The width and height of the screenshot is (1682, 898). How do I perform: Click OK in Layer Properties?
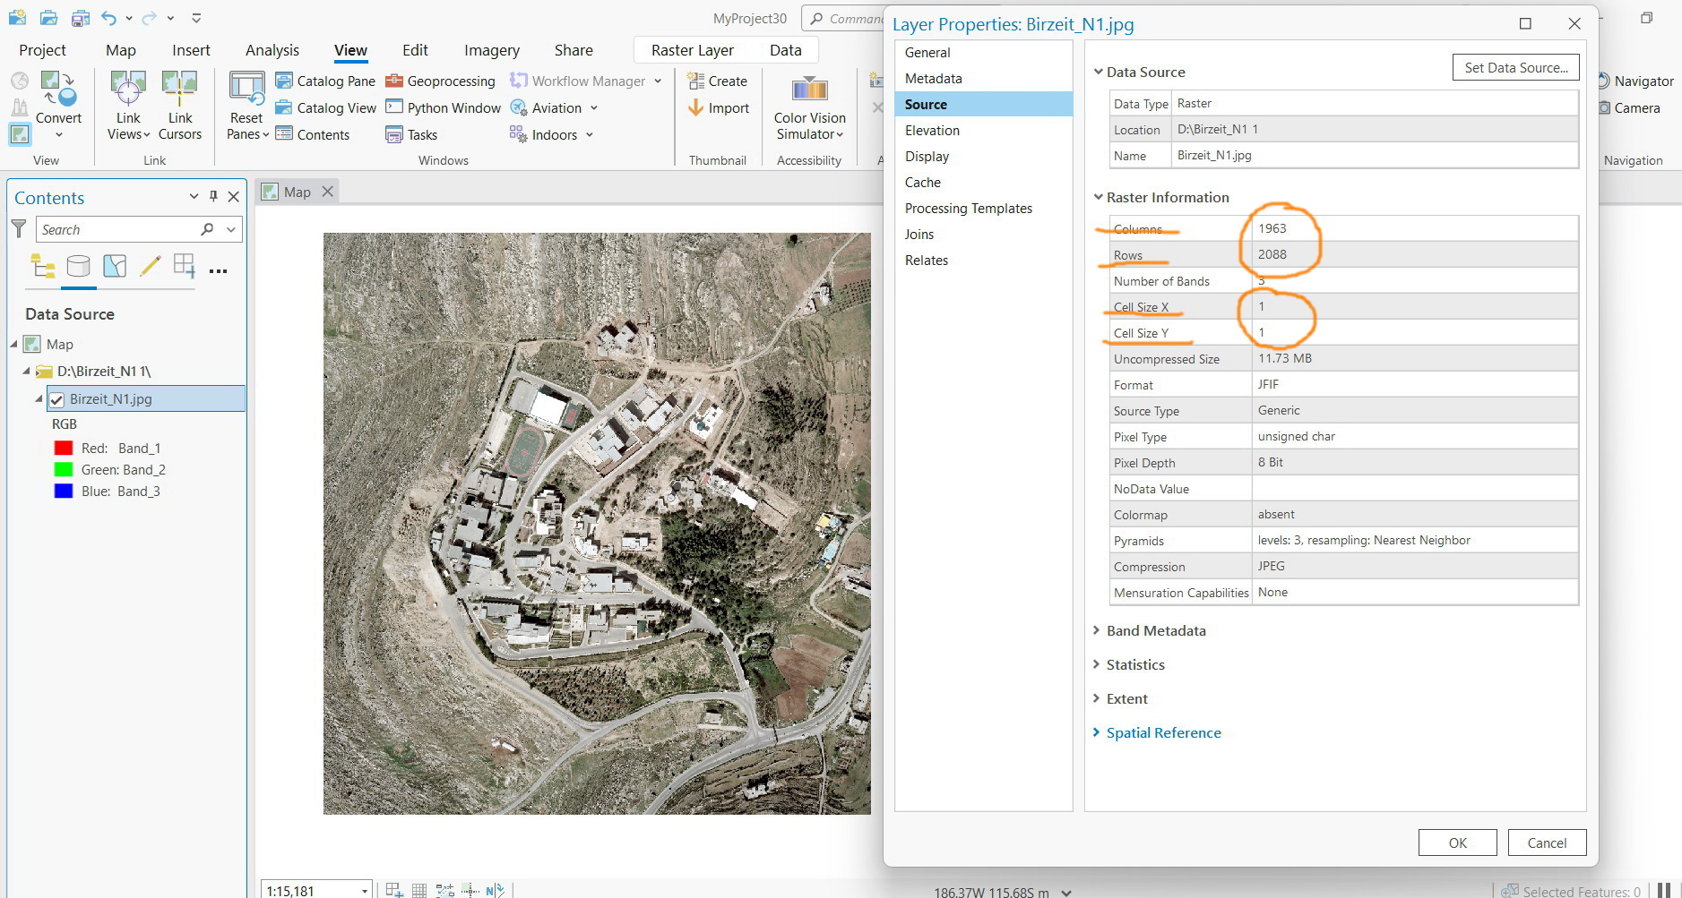pos(1455,842)
